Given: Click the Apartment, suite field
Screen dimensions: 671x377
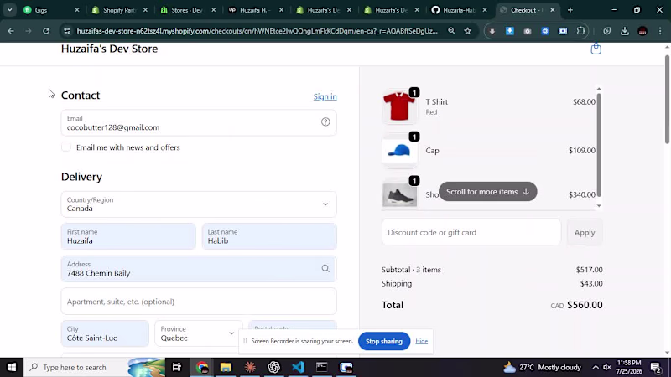Looking at the screenshot, I should click(199, 302).
